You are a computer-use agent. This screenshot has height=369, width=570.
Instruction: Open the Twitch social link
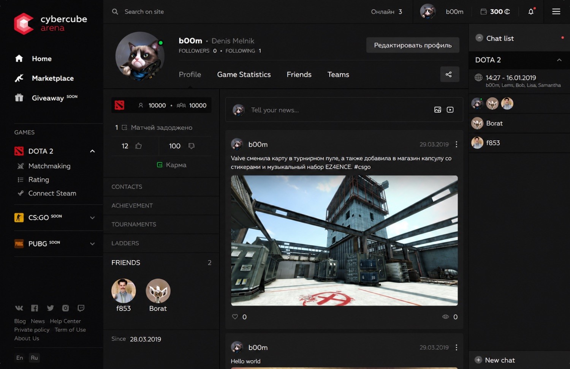tap(81, 308)
